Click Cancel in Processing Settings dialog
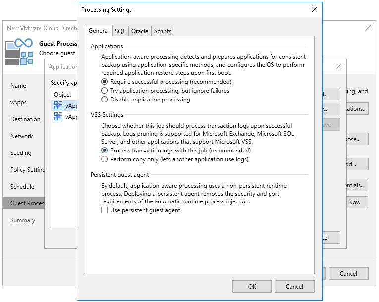The height and width of the screenshot is (302, 379). pos(294,287)
